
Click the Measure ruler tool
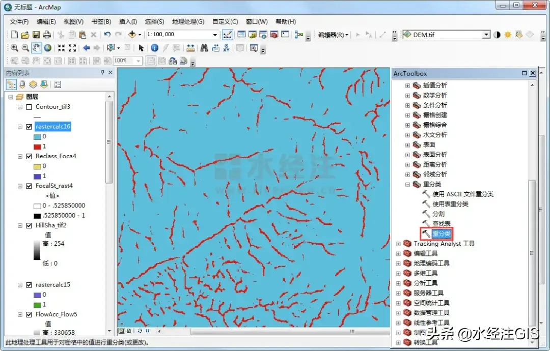point(190,48)
